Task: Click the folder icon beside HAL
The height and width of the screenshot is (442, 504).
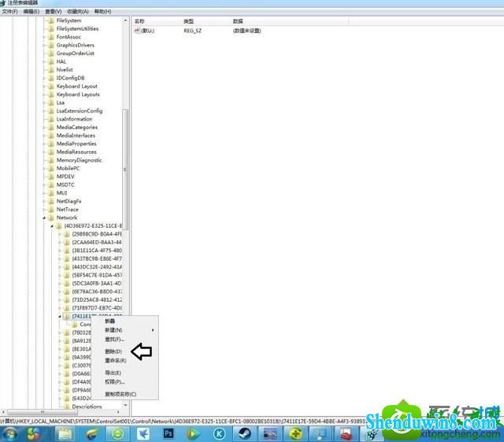Action: 50,61
